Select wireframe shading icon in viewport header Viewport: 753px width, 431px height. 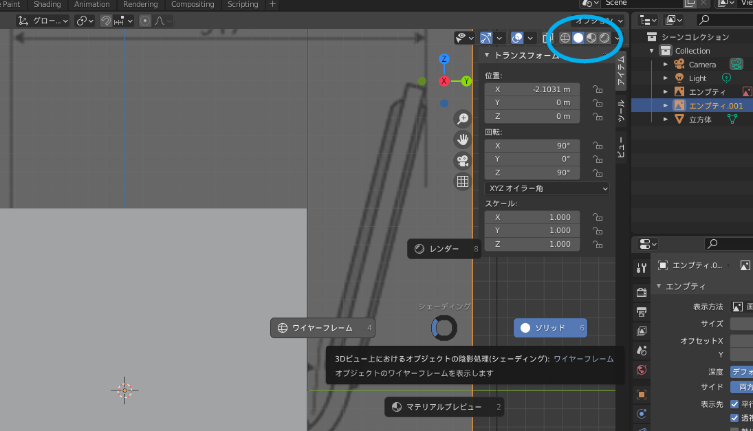(565, 38)
